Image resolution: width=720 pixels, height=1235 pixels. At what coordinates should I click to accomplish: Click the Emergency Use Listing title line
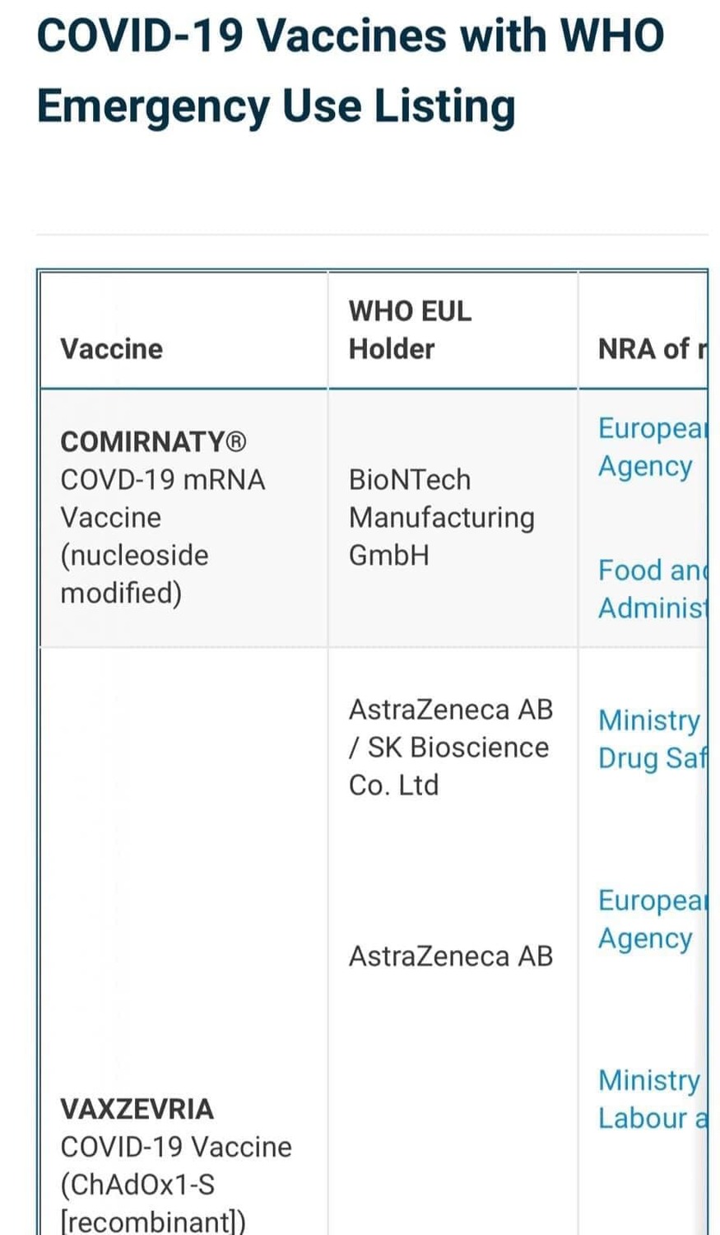(x=276, y=107)
